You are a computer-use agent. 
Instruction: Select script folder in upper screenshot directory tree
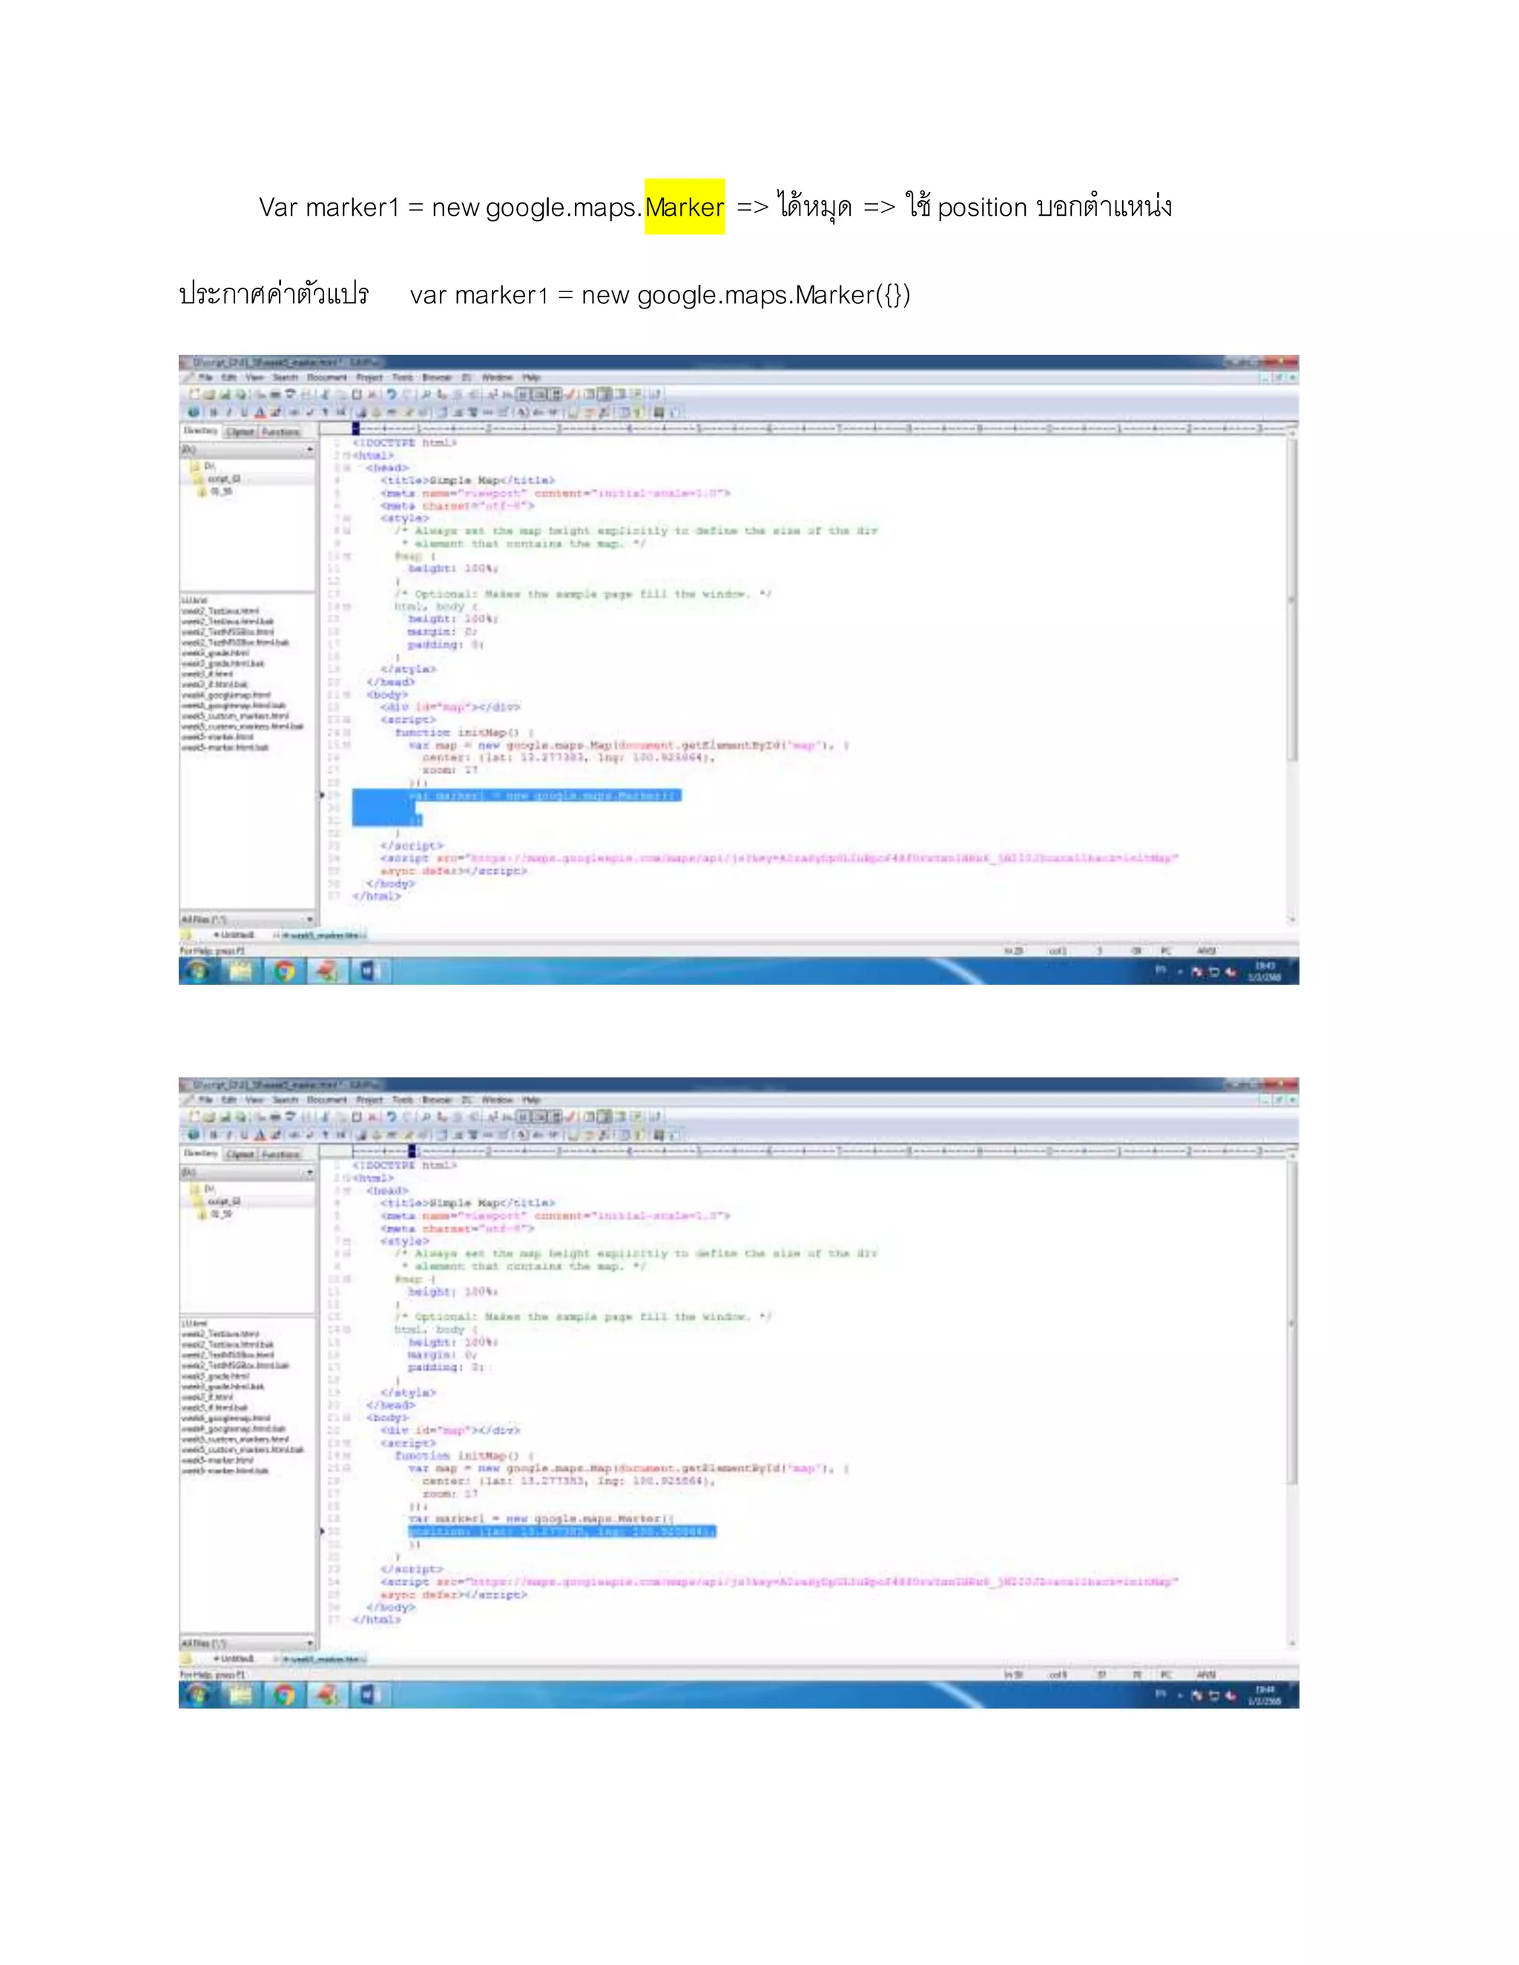pyautogui.click(x=217, y=479)
